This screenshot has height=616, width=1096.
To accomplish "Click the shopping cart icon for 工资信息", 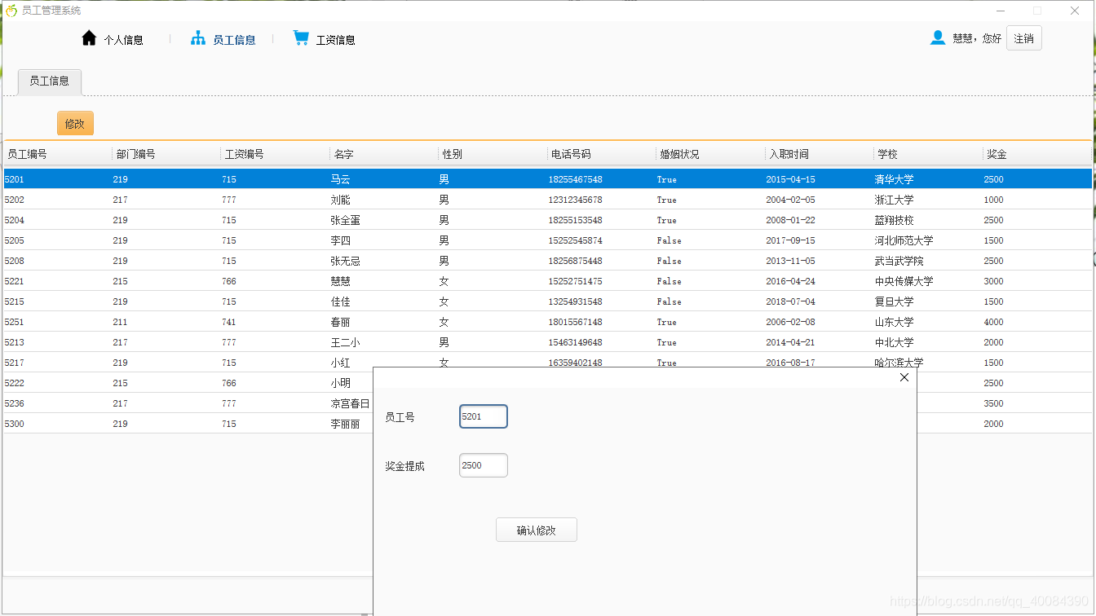I will [x=301, y=38].
